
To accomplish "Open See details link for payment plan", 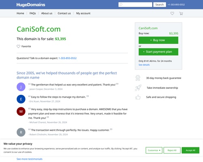I will click(x=144, y=65).
